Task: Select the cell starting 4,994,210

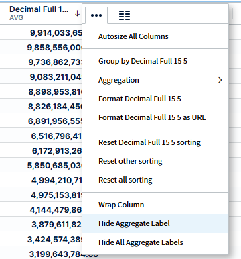Action: pyautogui.click(x=41, y=180)
